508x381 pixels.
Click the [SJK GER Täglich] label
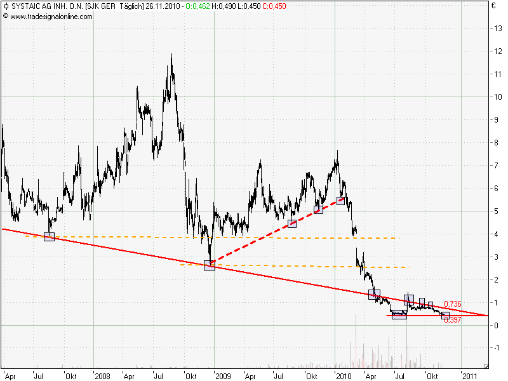(114, 6)
